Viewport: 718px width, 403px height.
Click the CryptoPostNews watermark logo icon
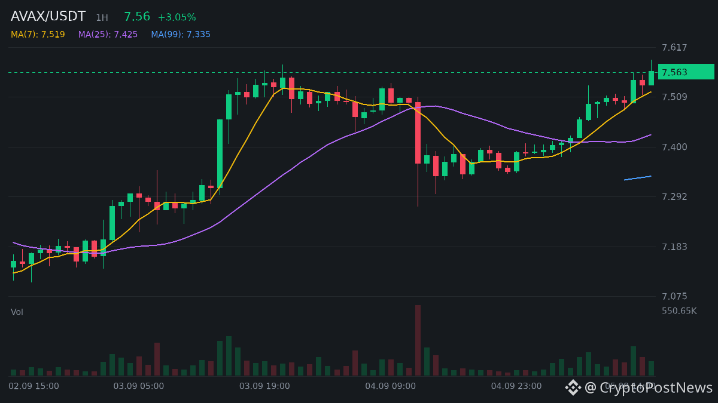[573, 387]
